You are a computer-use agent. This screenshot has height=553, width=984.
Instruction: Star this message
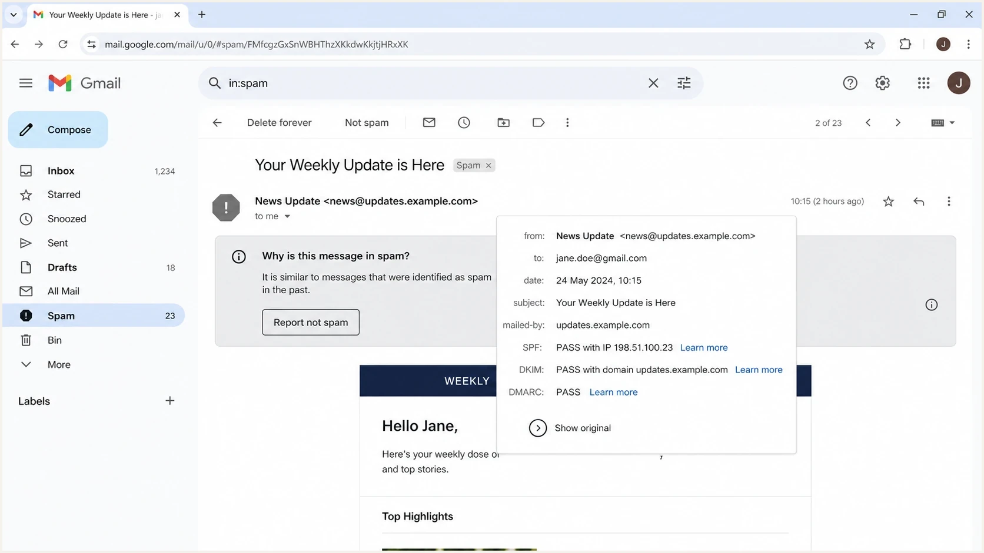point(889,202)
